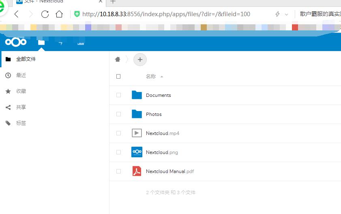Open the Documents folder name
The width and height of the screenshot is (341, 214).
(x=158, y=95)
